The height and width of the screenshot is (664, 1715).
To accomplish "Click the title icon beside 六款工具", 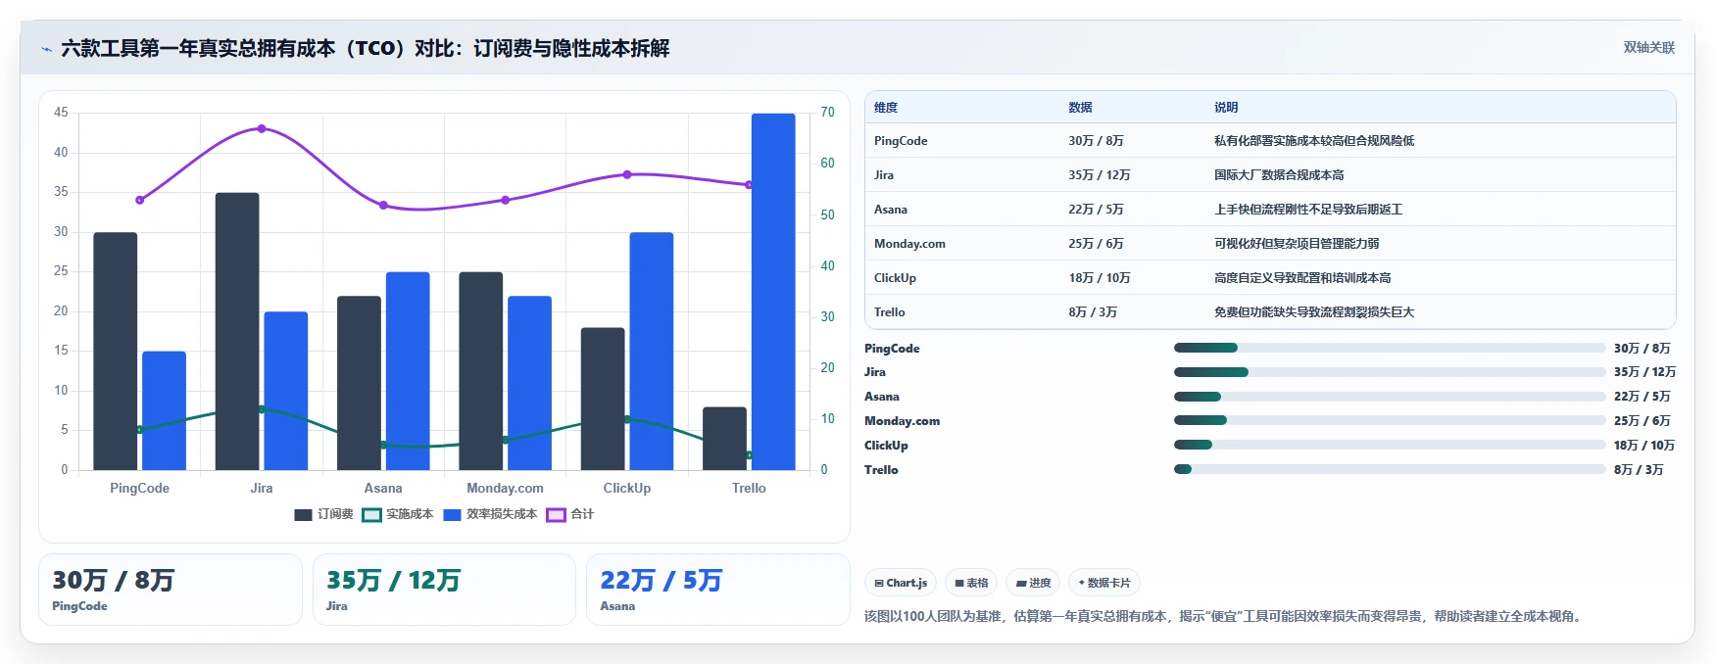I will point(46,49).
